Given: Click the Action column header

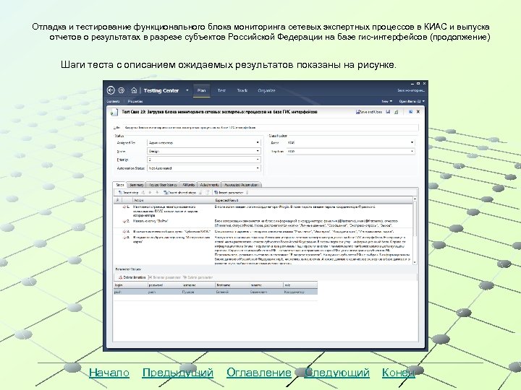Looking at the screenshot, I should click(173, 200).
